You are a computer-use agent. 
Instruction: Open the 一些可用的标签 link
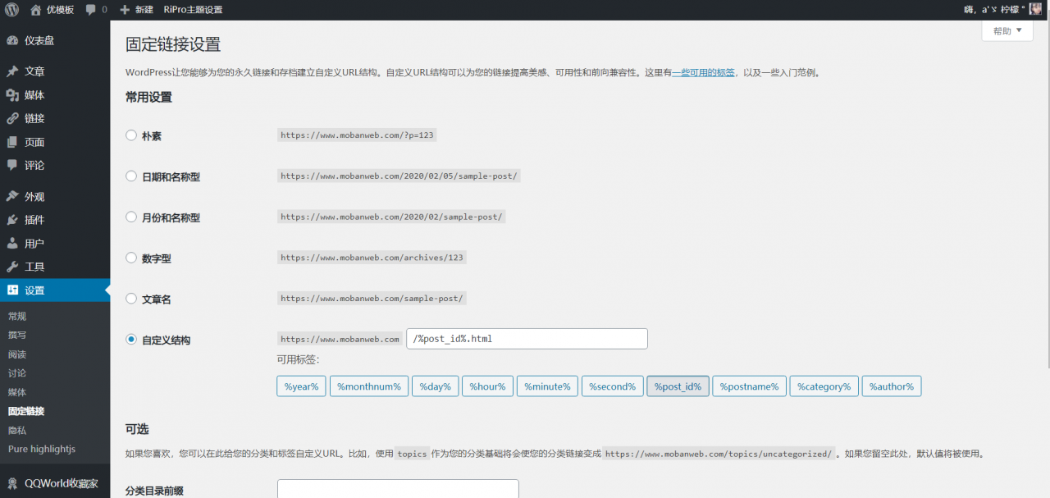(703, 72)
